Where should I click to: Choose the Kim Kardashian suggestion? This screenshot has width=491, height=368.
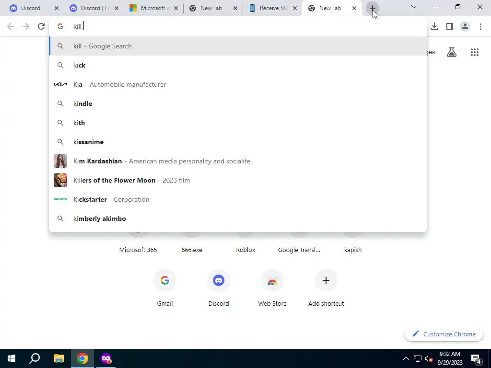[238, 161]
